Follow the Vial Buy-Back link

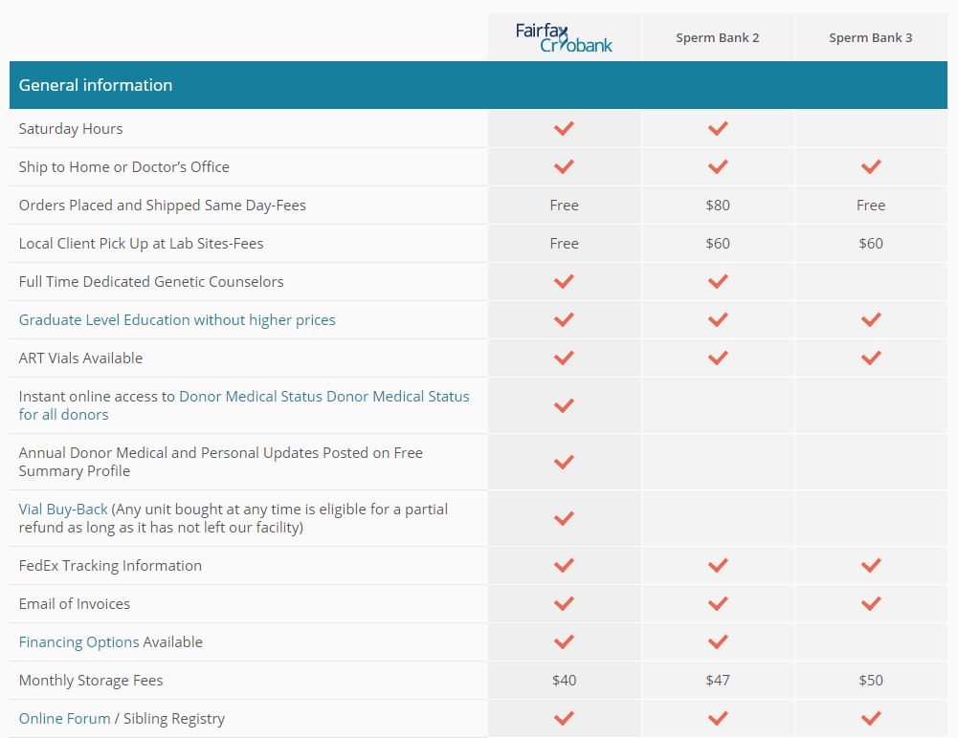click(x=63, y=510)
